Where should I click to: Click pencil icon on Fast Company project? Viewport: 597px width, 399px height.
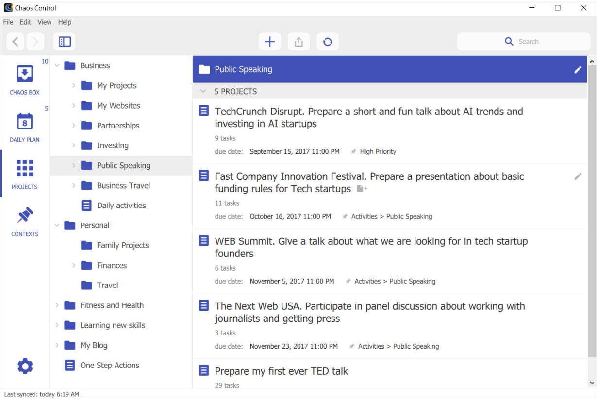578,176
